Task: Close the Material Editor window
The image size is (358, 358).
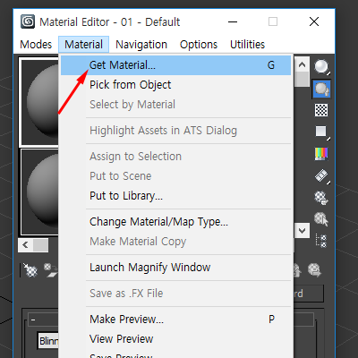Action: click(314, 21)
